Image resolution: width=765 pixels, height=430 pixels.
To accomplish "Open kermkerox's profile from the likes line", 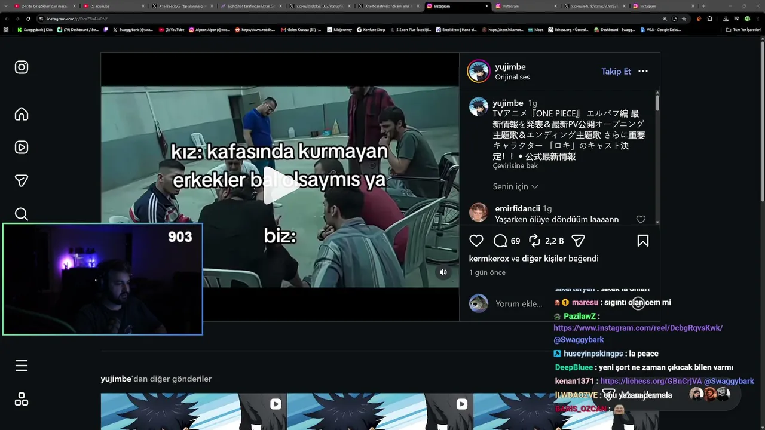I will click(489, 259).
